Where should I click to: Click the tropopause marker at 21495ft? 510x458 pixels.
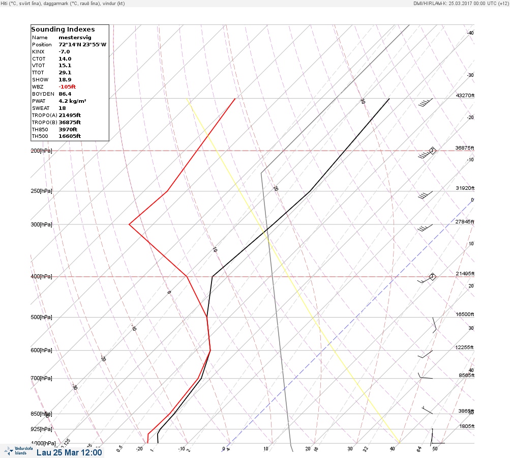432,277
